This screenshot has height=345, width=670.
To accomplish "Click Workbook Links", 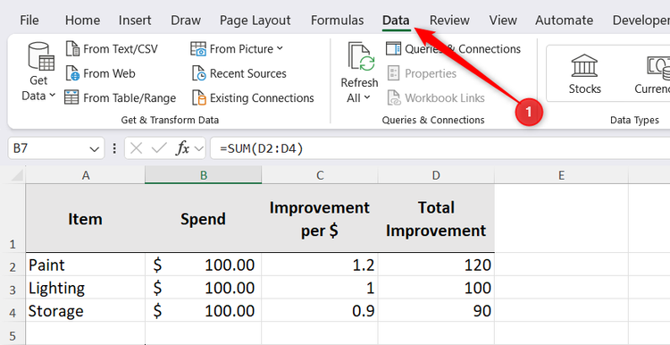I will tap(435, 98).
